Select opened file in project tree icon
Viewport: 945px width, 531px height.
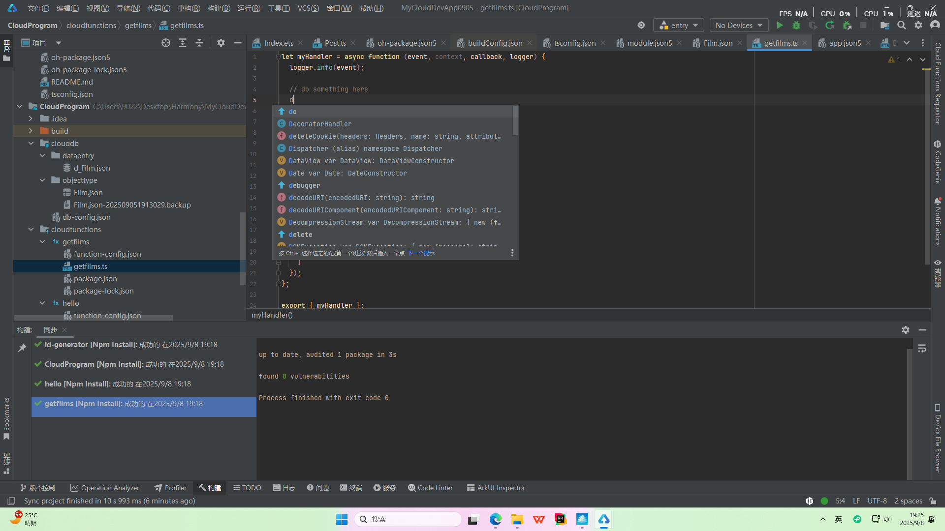tap(166, 43)
